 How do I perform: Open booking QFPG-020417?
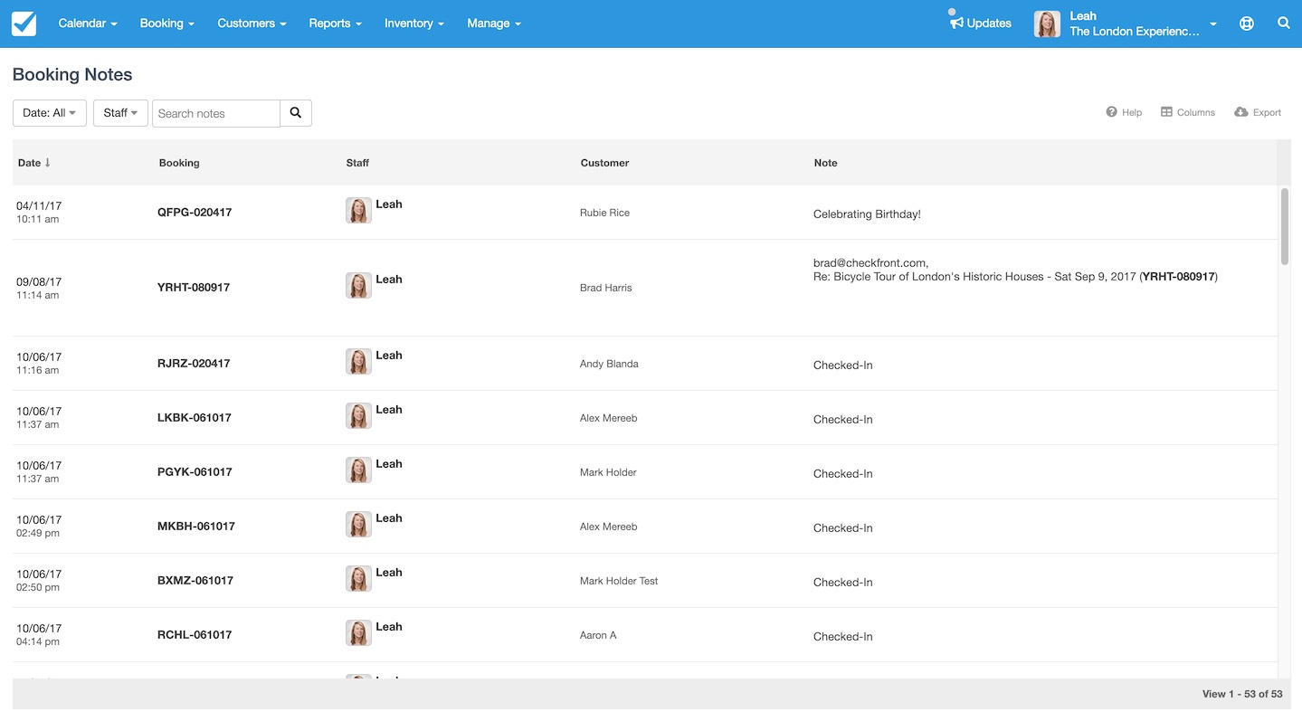195,213
